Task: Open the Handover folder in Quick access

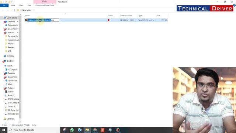Action: point(13,40)
